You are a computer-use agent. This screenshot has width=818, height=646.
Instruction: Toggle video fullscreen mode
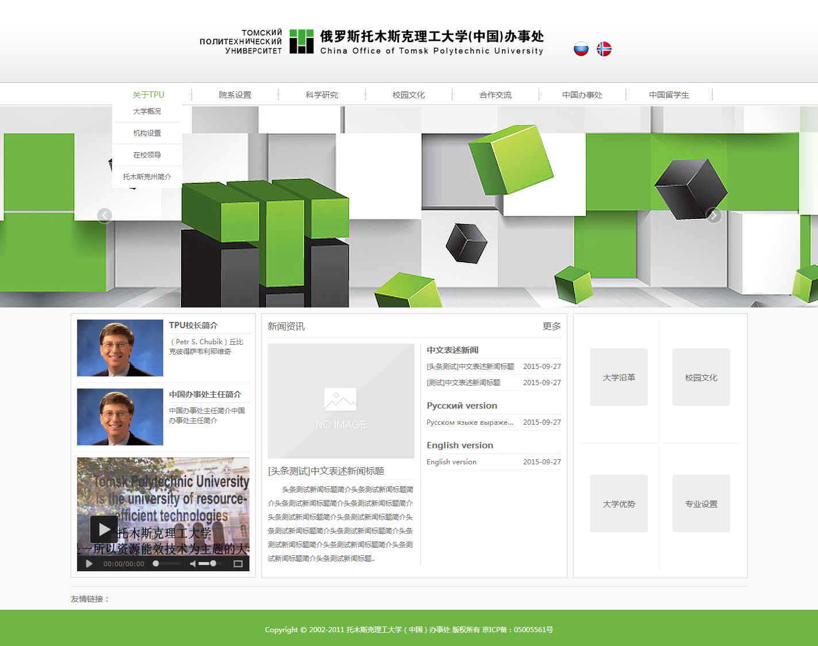[x=238, y=564]
